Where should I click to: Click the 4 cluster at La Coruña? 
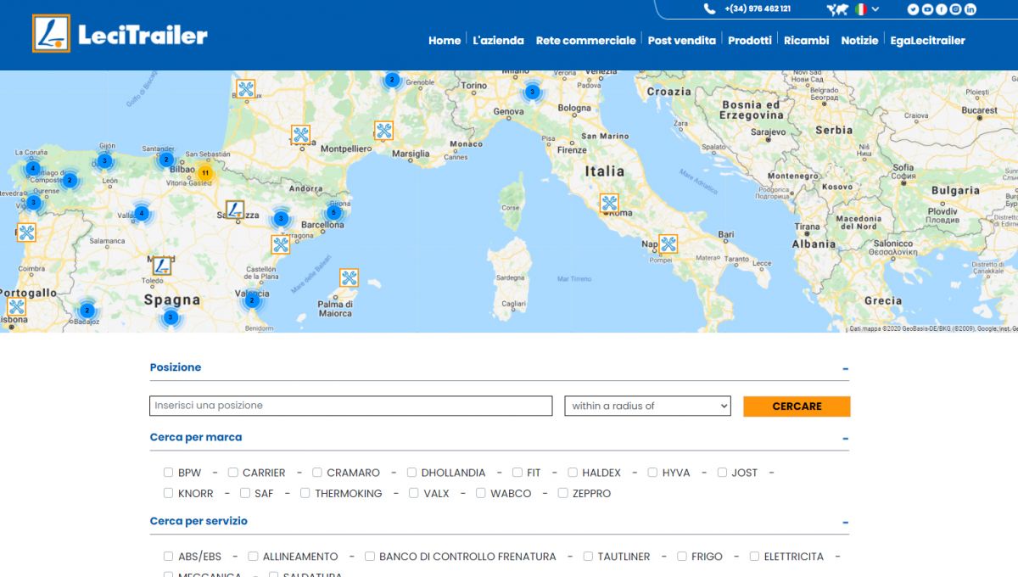[x=32, y=168]
